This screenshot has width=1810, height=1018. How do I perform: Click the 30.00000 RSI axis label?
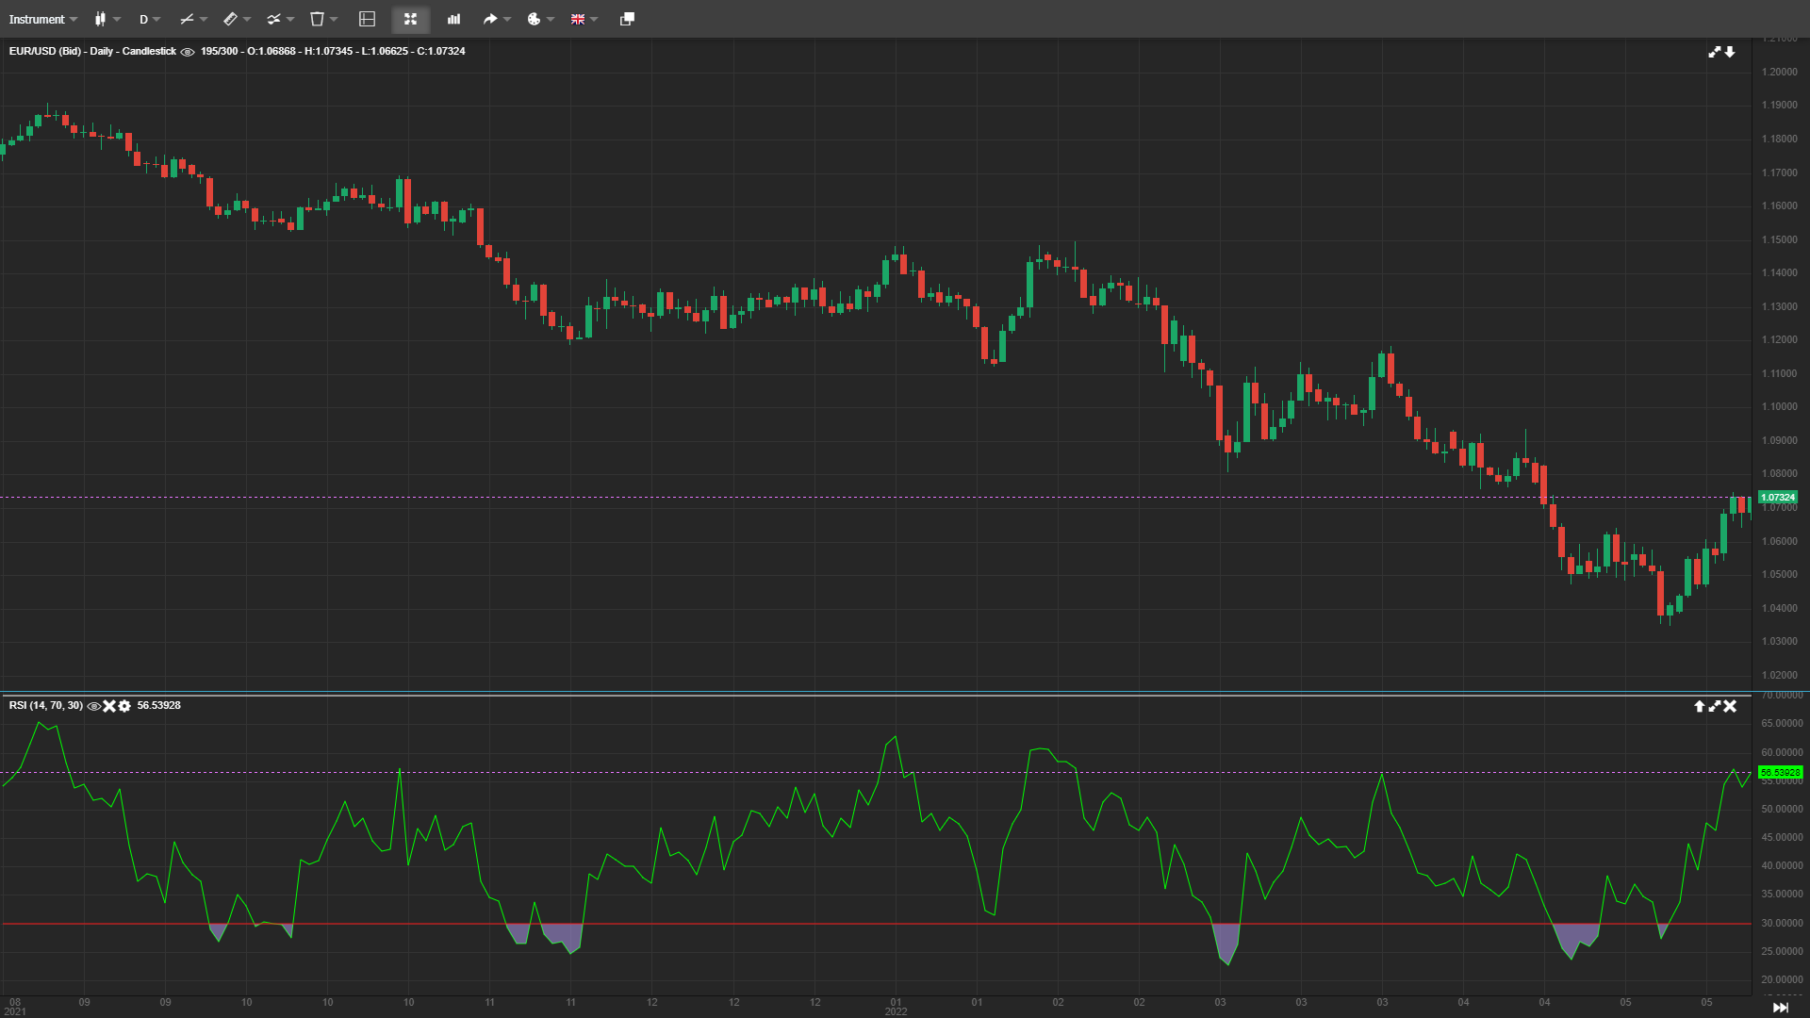click(x=1783, y=923)
